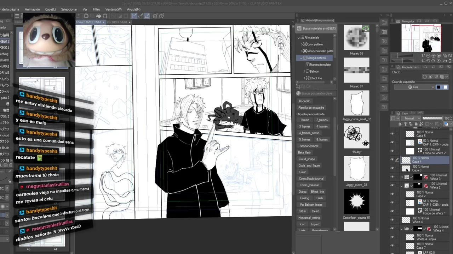Toggle snap to ruler icon in command bar
Viewport: 453px width, 254px height.
point(134,16)
